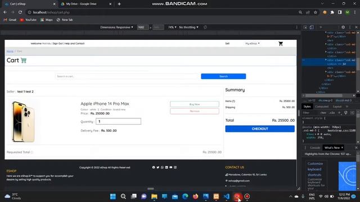Show more Styles pane tabs via chevron
The width and height of the screenshot is (360, 202).
click(x=347, y=107)
